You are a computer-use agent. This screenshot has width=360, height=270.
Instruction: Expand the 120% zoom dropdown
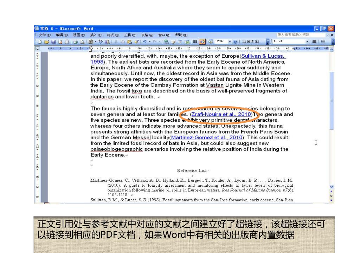click(x=230, y=41)
